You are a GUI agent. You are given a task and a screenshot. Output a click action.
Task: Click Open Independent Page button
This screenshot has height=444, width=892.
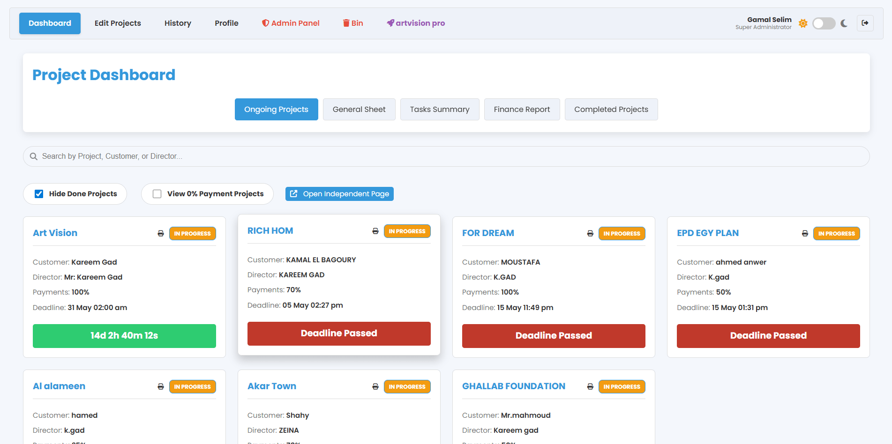pos(339,194)
